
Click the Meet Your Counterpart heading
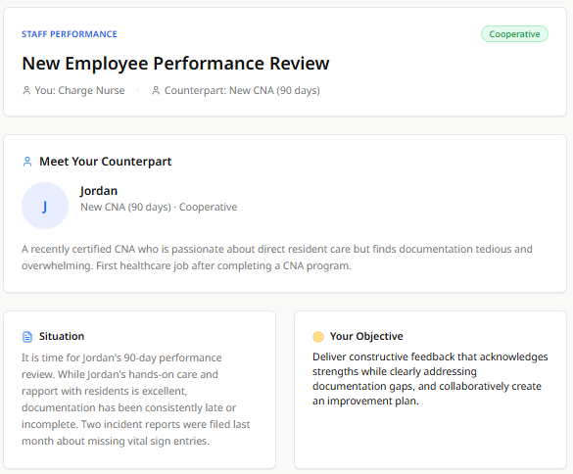(105, 162)
